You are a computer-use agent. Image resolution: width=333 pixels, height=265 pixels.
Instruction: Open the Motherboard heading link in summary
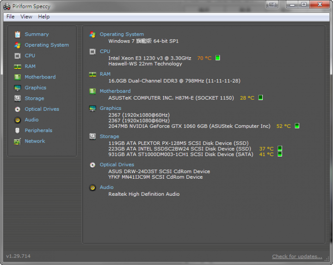click(x=115, y=91)
